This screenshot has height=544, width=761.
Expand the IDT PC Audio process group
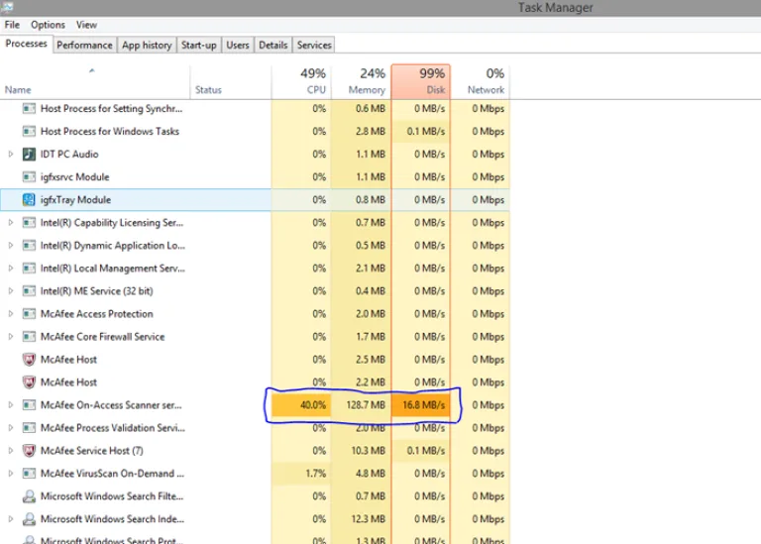pyautogui.click(x=11, y=155)
